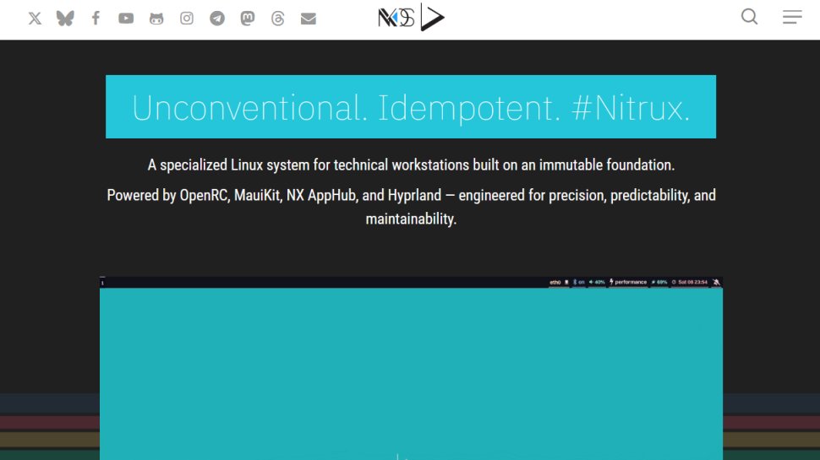Screen dimensions: 820x460
Task: Click the 'Powered by OpenRC, MauiKit' paragraph
Action: pos(411,207)
